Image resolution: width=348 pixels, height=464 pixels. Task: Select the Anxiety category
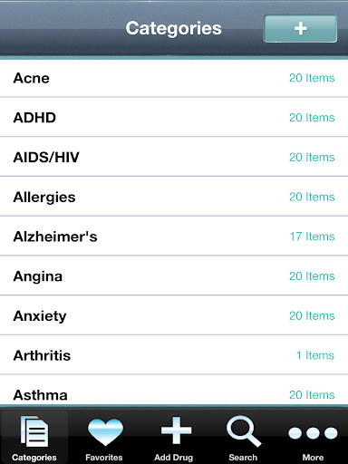[x=174, y=315]
